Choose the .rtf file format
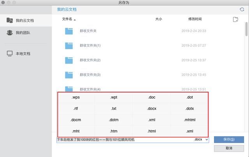 75,109
